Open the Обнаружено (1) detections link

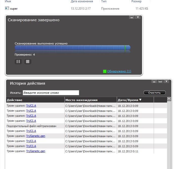pyautogui.click(x=119, y=71)
